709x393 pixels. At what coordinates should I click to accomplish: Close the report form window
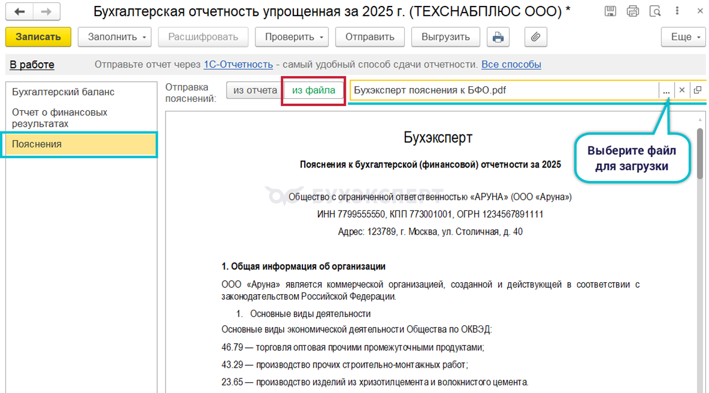699,11
